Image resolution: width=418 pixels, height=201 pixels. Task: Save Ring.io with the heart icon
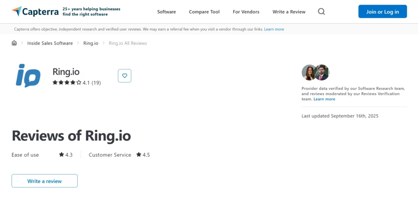click(x=125, y=75)
